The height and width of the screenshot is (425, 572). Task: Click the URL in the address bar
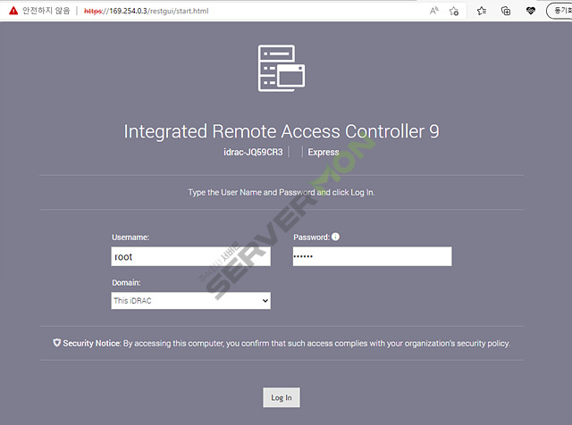pos(147,11)
